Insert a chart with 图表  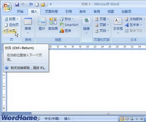click(x=65, y=31)
